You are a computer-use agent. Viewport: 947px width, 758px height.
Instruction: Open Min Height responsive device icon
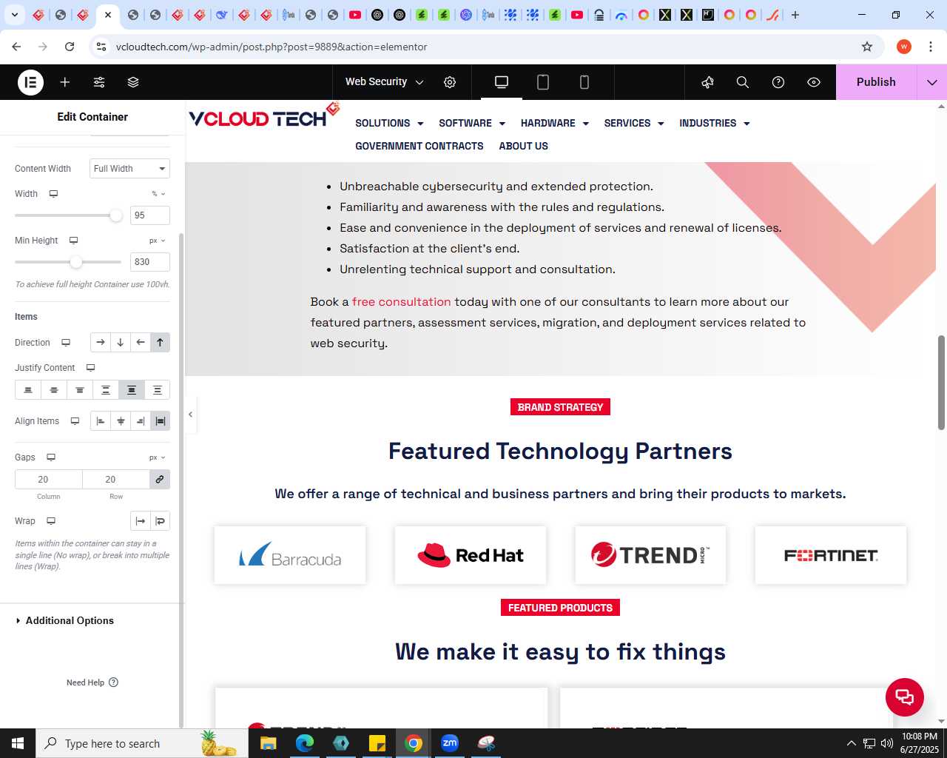click(x=73, y=241)
